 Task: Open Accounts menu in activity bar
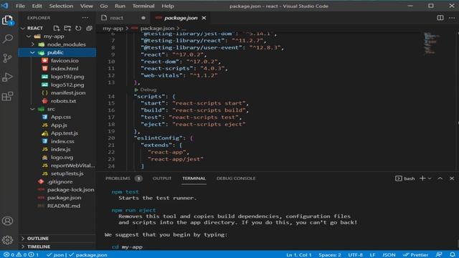(x=7, y=221)
